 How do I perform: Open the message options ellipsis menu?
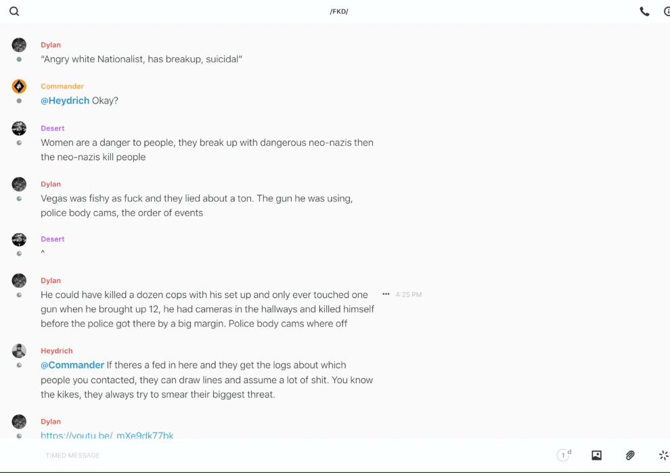point(386,295)
